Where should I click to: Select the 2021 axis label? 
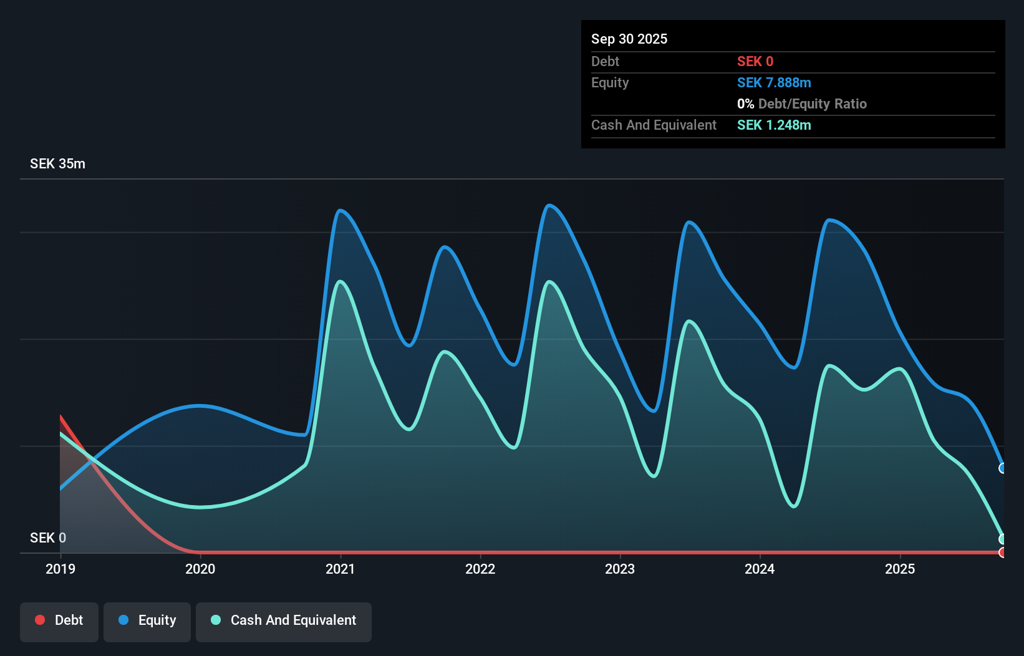[x=341, y=569]
